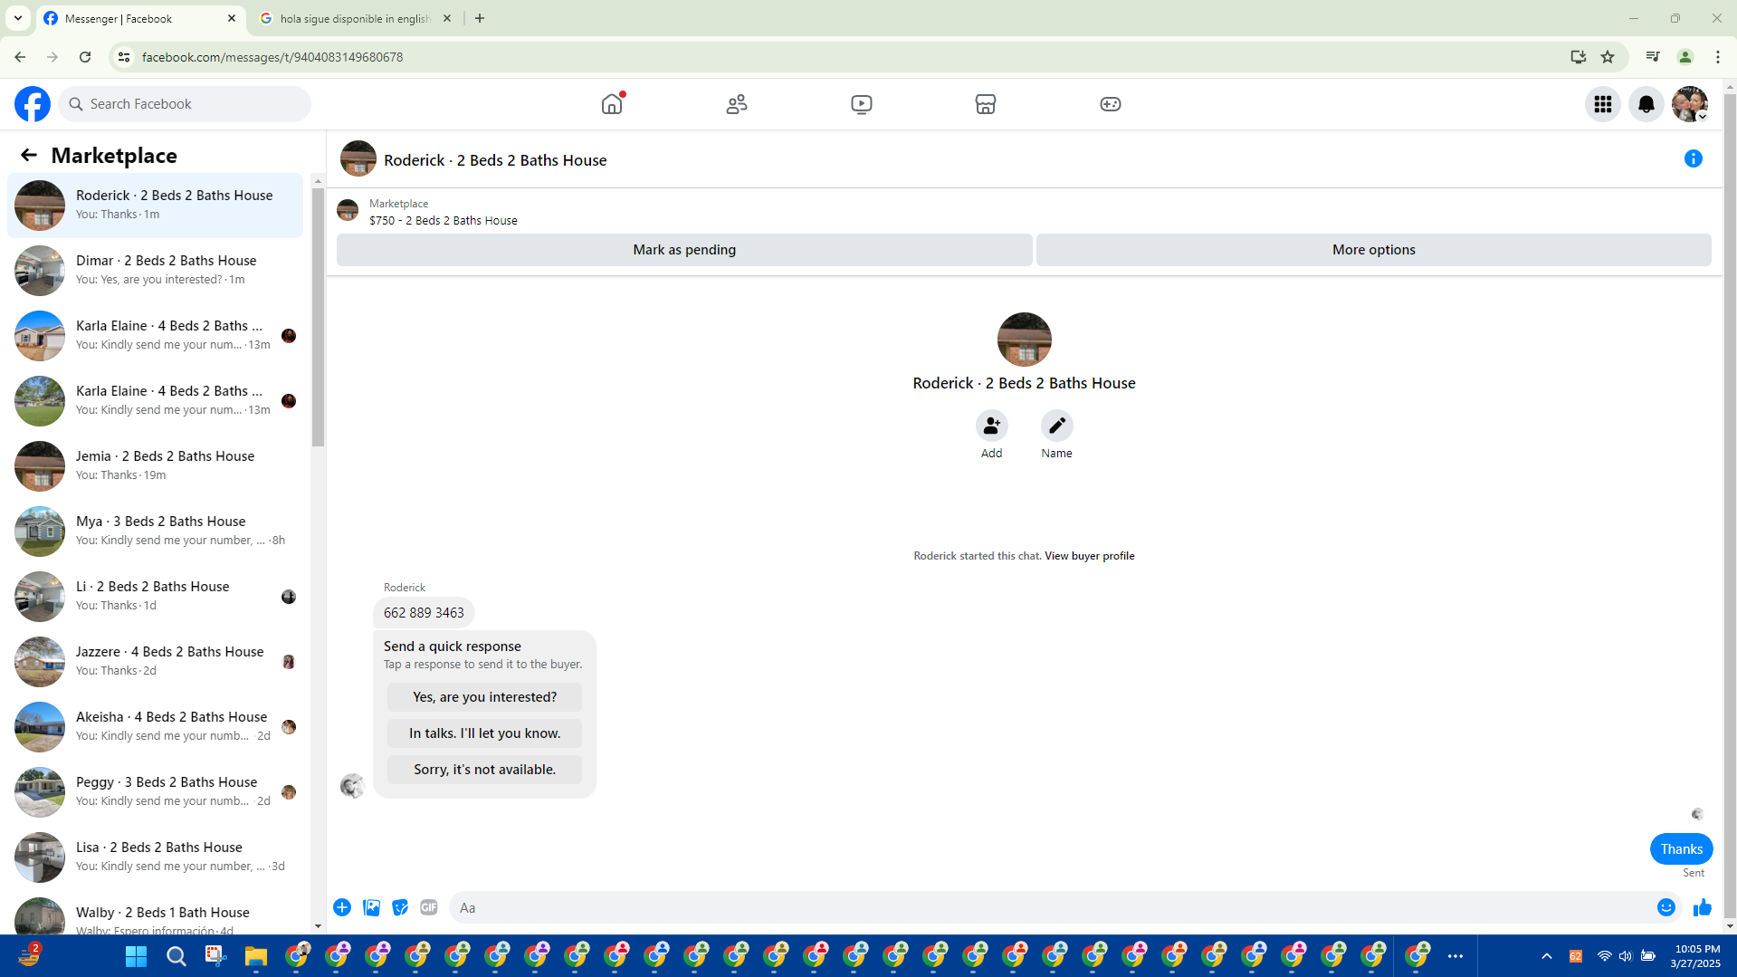Open the Friends icon in top navigation
This screenshot has width=1737, height=977.
[737, 104]
